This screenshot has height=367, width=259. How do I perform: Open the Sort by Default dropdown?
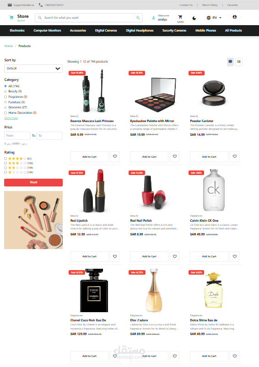pyautogui.click(x=33, y=69)
